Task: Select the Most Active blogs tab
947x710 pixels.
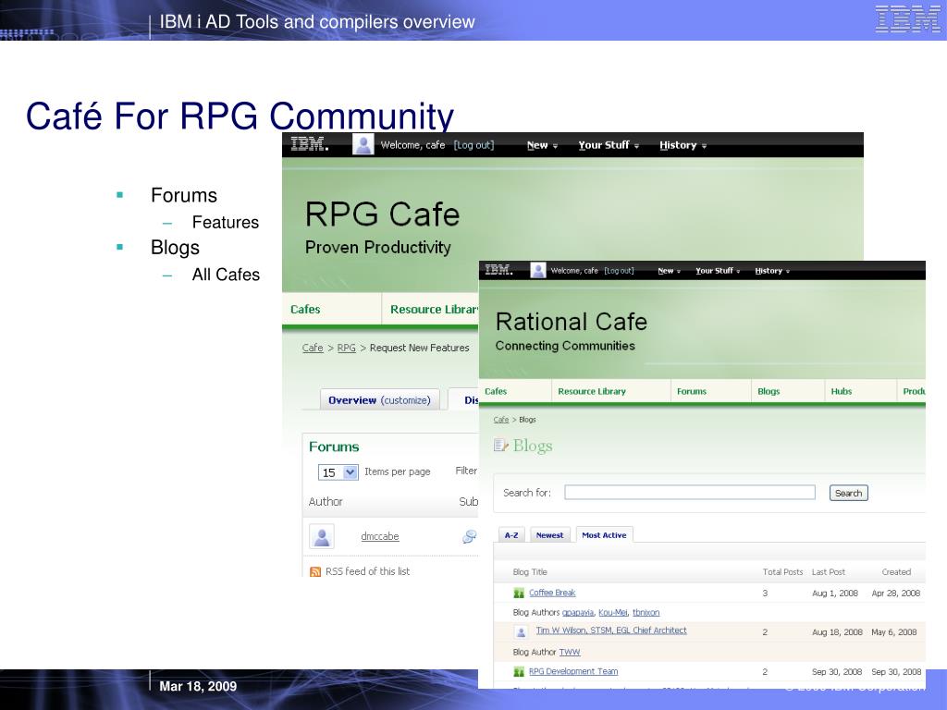Action: tap(604, 535)
